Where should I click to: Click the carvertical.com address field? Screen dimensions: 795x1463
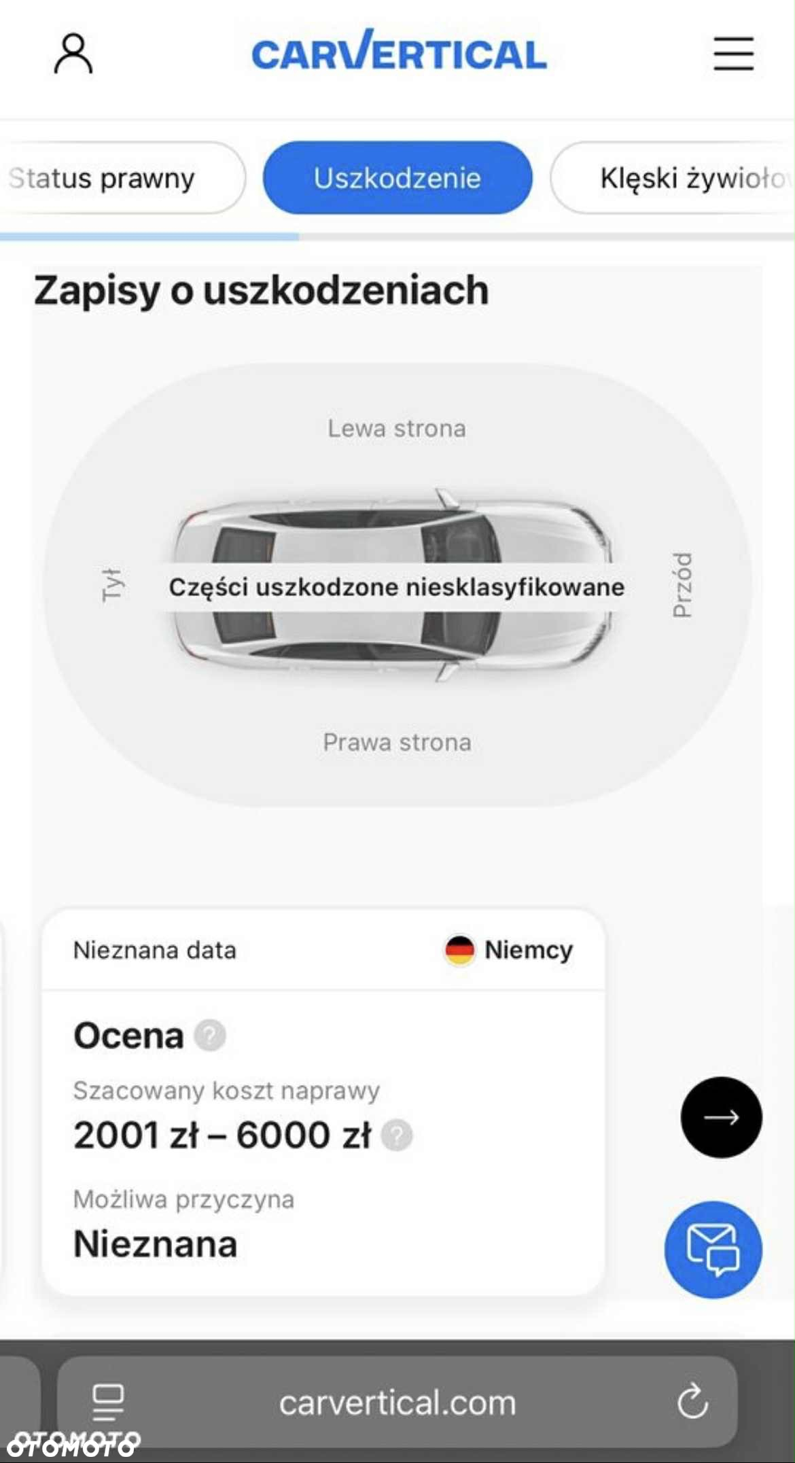[397, 1402]
